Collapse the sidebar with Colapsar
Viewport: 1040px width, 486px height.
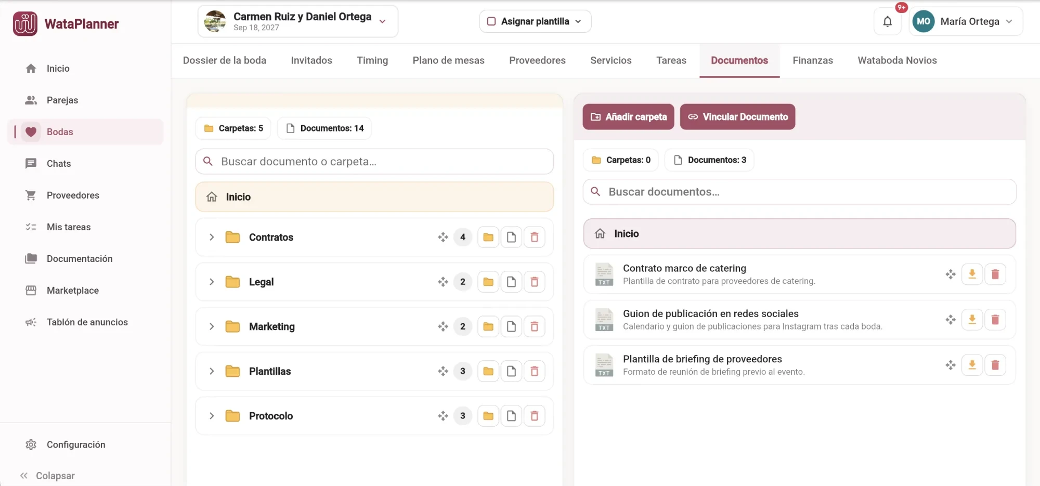tap(47, 476)
